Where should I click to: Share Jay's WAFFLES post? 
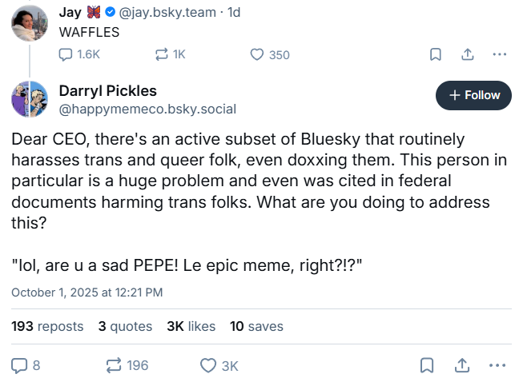point(467,54)
